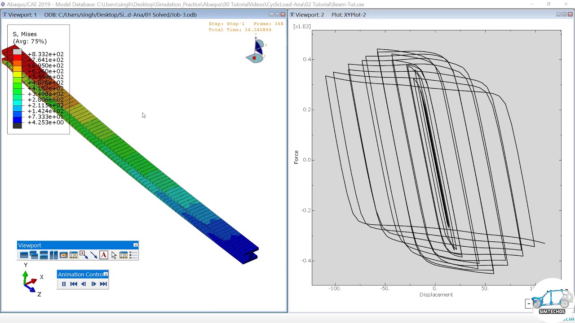The width and height of the screenshot is (575, 323).
Task: Open the annotation manager window icon
Action: [x=123, y=255]
